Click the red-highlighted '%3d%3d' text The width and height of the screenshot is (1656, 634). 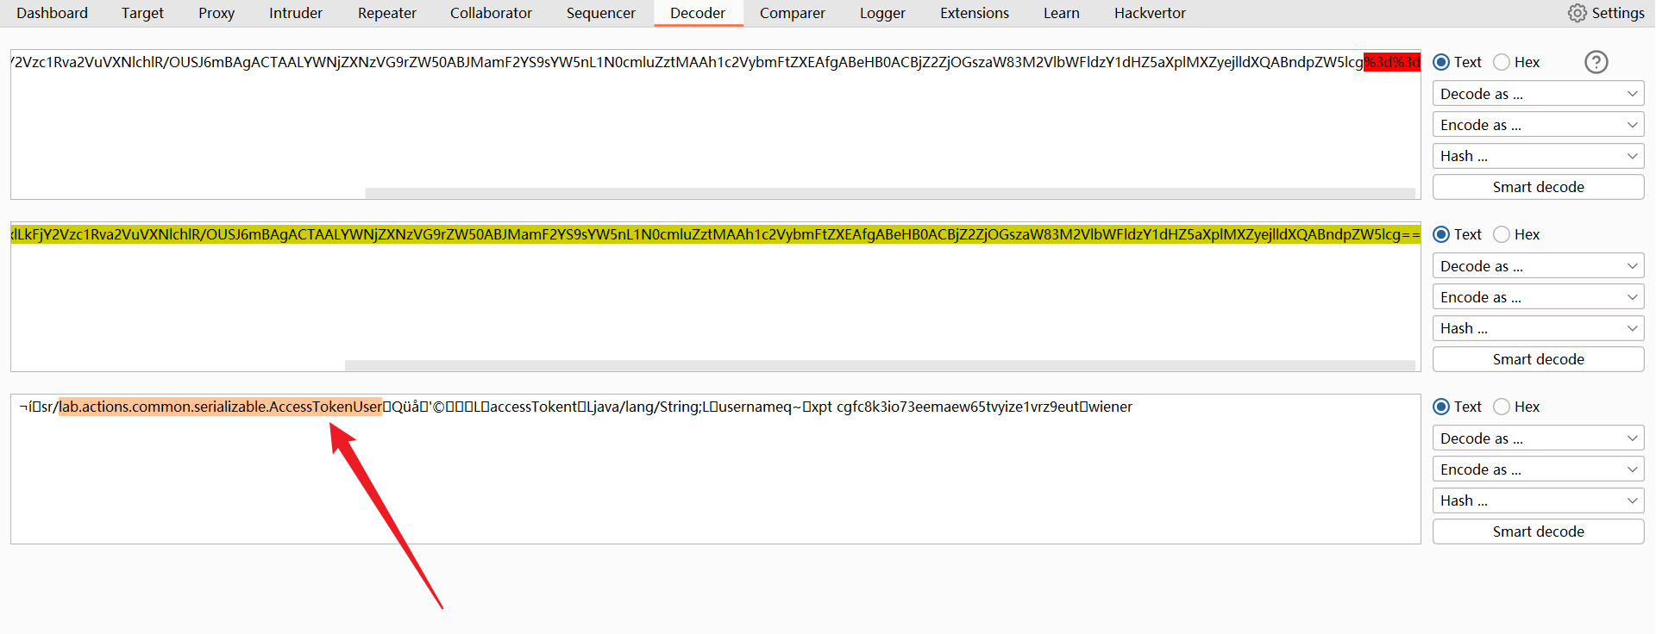1392,62
